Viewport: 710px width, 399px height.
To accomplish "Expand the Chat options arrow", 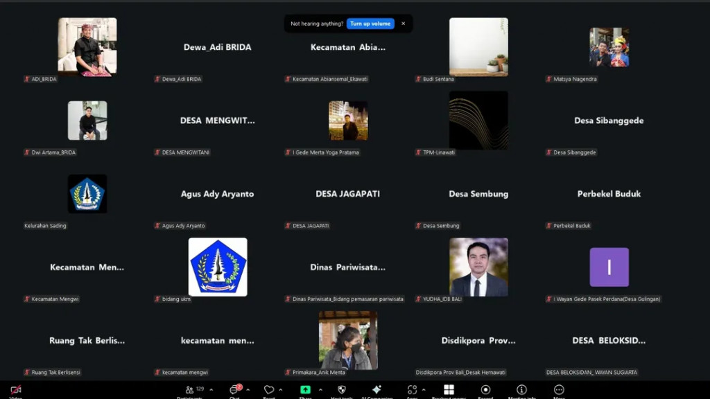I will (x=248, y=390).
